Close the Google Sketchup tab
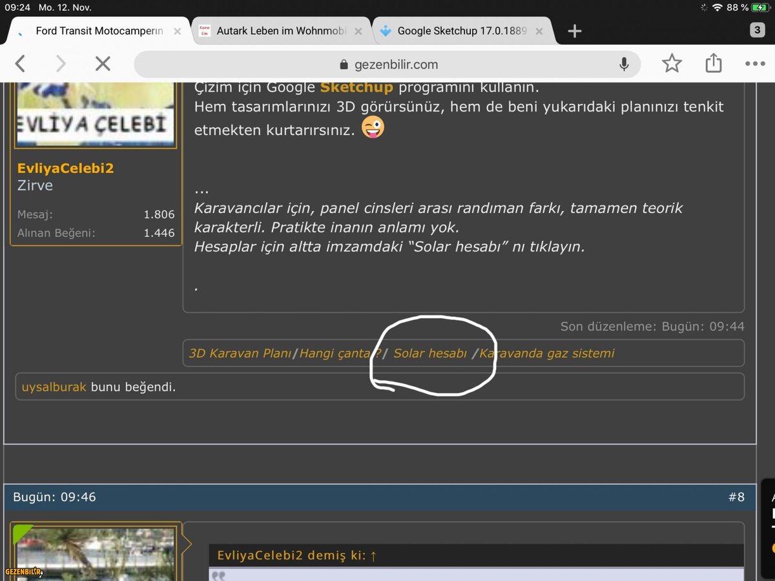Viewport: 775px width, 581px height. click(x=539, y=30)
